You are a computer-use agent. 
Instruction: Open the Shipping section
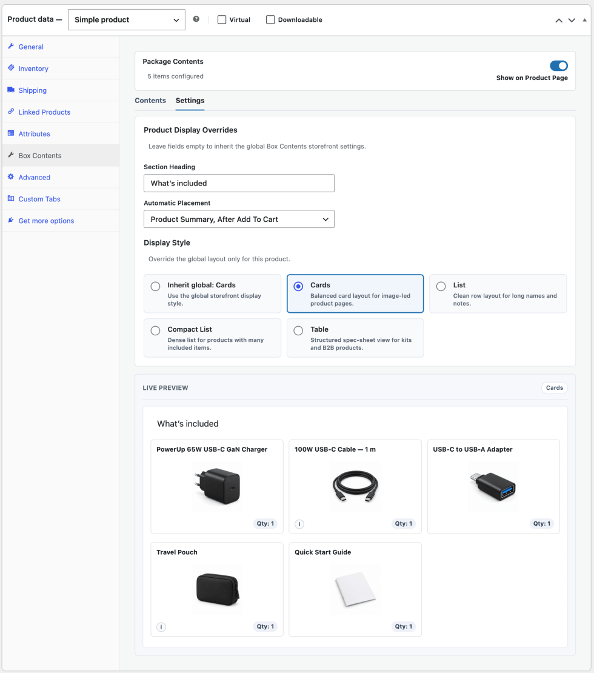pos(61,90)
